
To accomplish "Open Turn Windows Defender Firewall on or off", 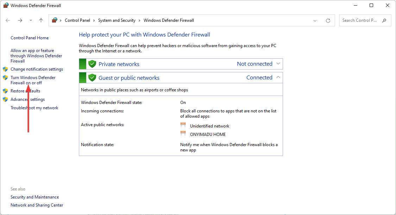I will point(33,80).
